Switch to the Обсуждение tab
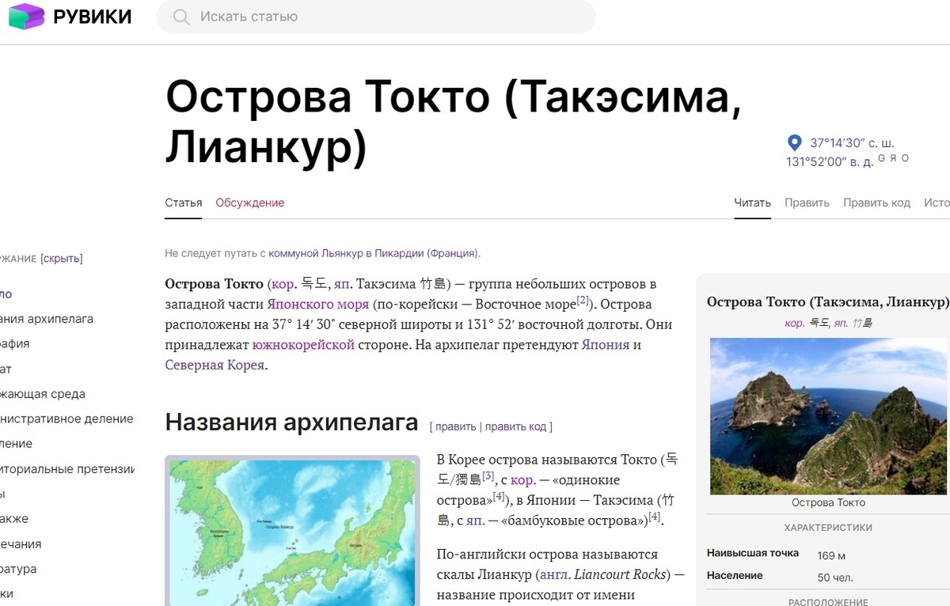This screenshot has width=950, height=606. (x=249, y=203)
